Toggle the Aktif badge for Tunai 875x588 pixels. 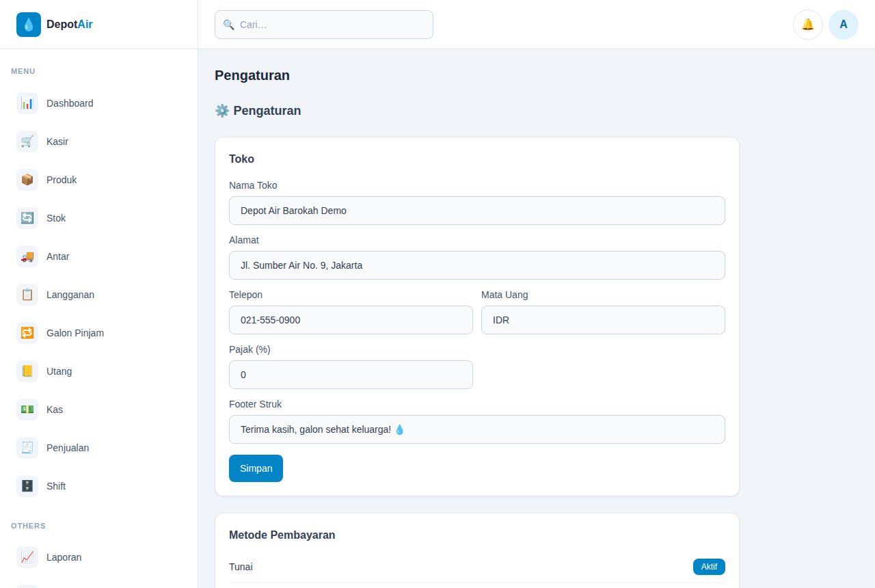[709, 567]
